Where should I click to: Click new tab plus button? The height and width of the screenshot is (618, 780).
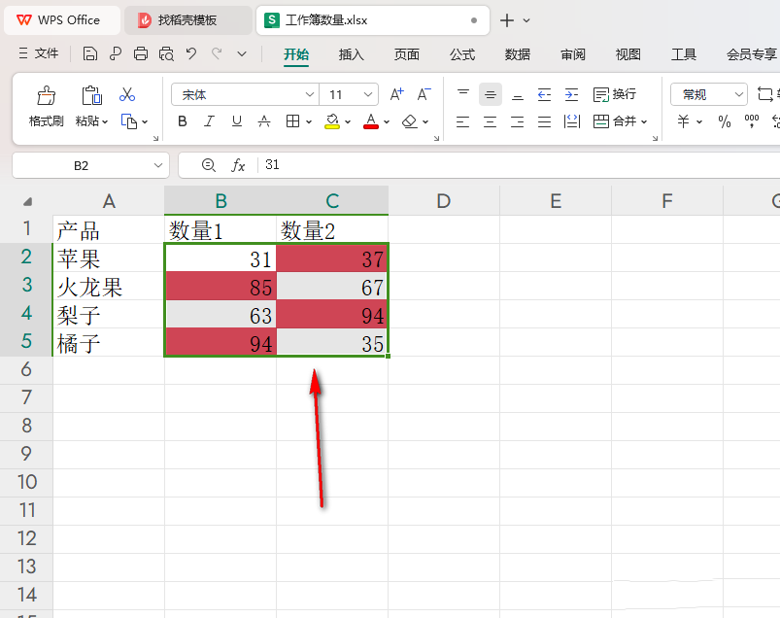506,20
